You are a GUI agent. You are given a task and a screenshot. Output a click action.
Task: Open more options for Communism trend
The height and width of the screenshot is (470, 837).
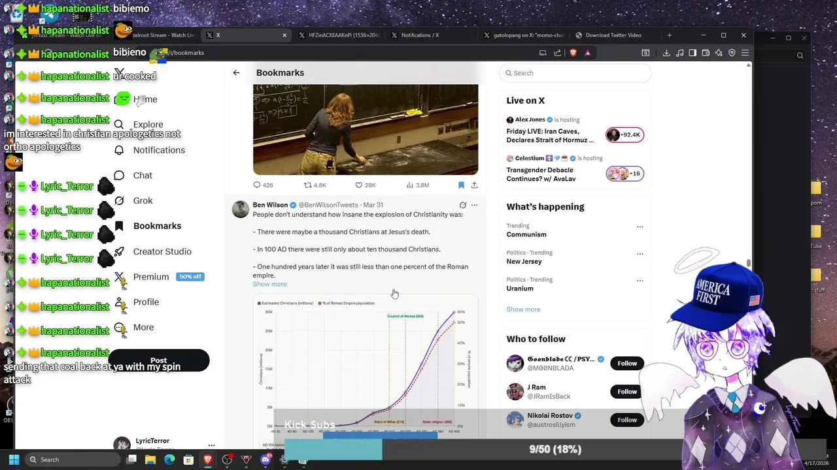[x=640, y=227]
